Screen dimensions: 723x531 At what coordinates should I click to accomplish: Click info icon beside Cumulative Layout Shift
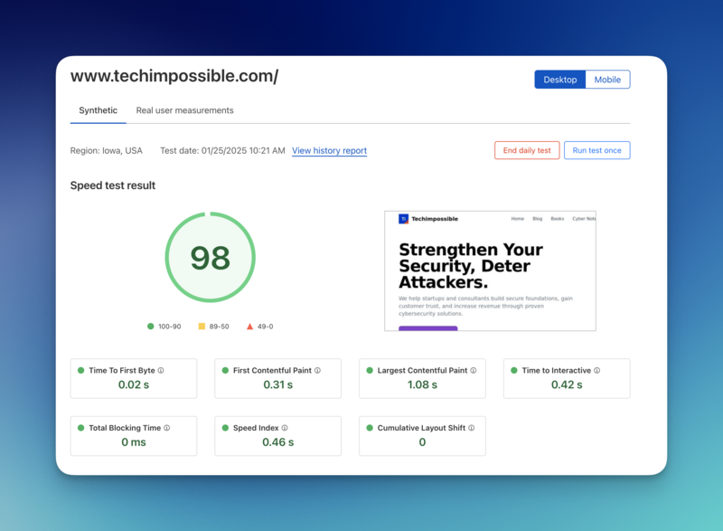click(x=472, y=429)
